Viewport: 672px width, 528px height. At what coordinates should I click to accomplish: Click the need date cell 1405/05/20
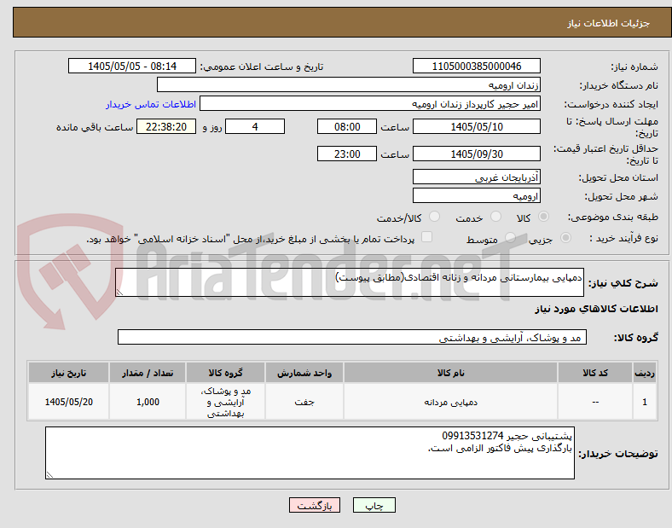(x=68, y=402)
